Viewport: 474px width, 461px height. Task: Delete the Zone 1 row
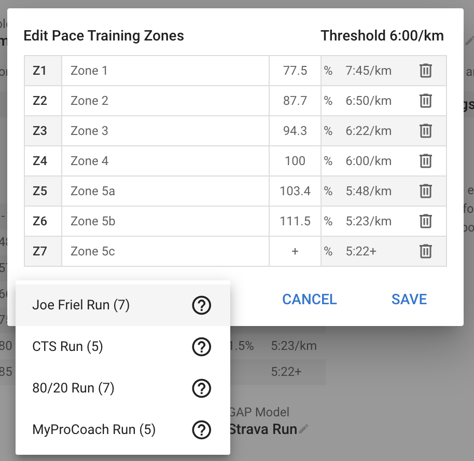coord(426,71)
